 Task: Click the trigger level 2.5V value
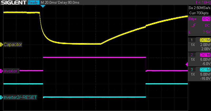(206, 32)
